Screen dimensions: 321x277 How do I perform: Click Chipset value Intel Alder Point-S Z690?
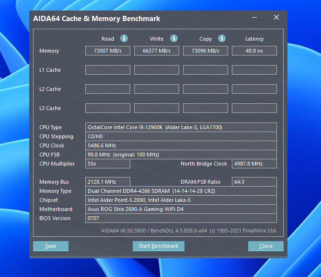click(x=181, y=200)
